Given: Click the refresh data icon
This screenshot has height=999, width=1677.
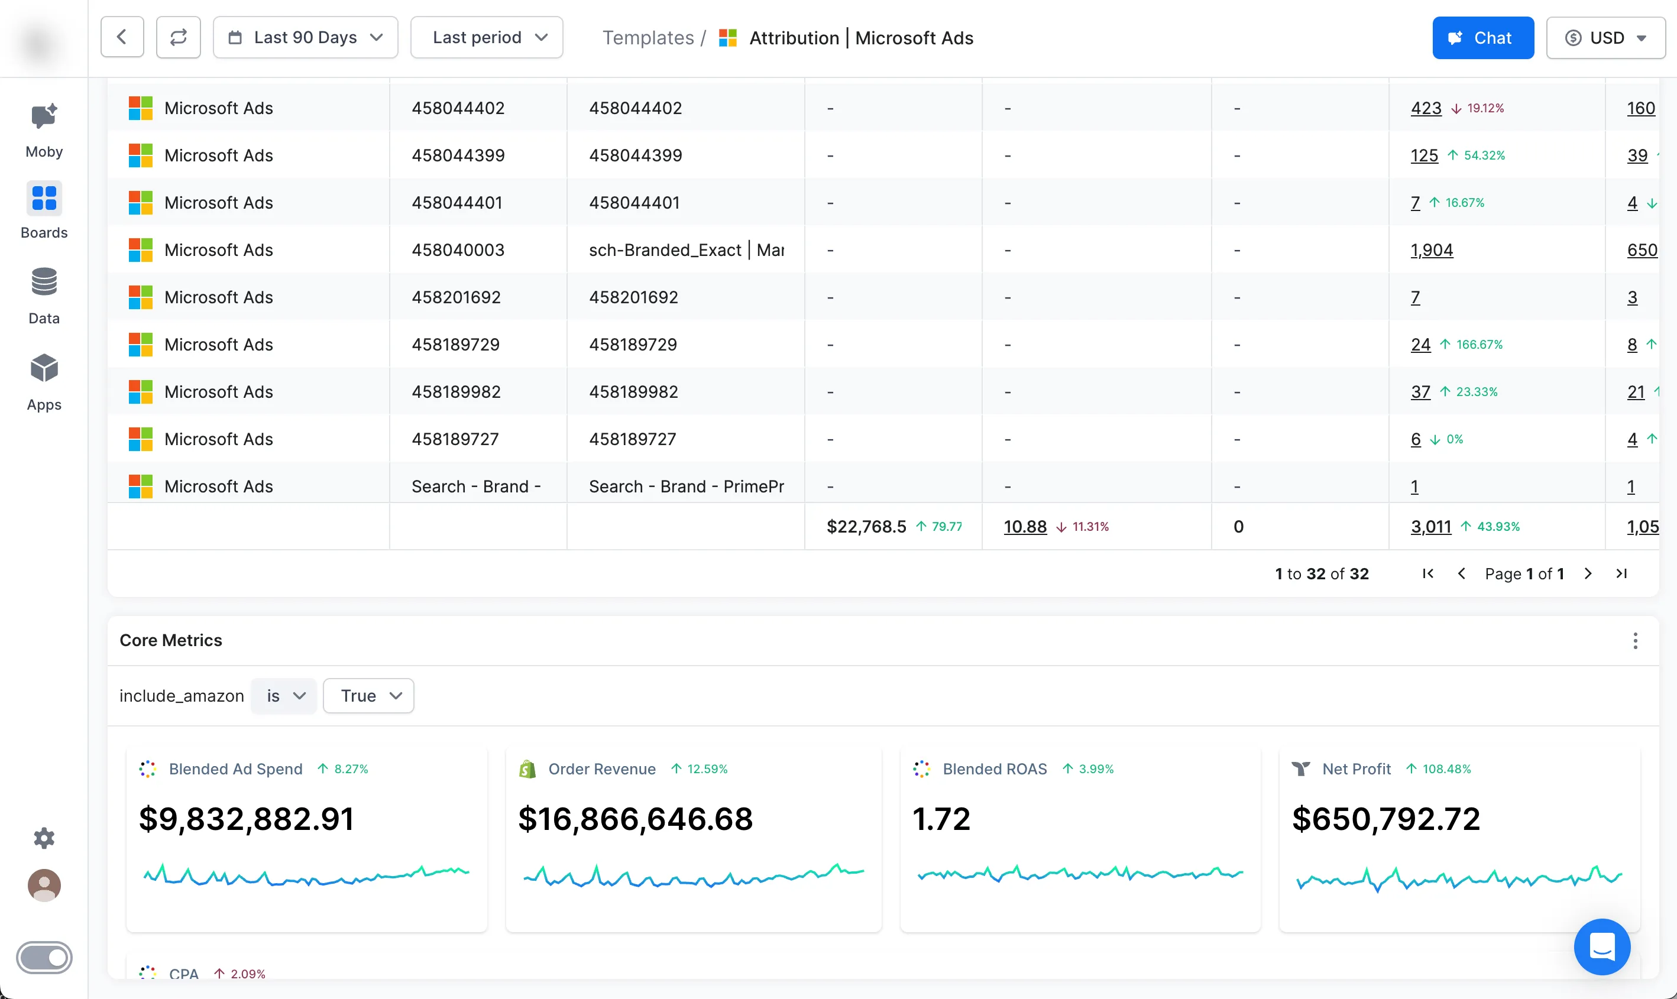Looking at the screenshot, I should click(179, 38).
